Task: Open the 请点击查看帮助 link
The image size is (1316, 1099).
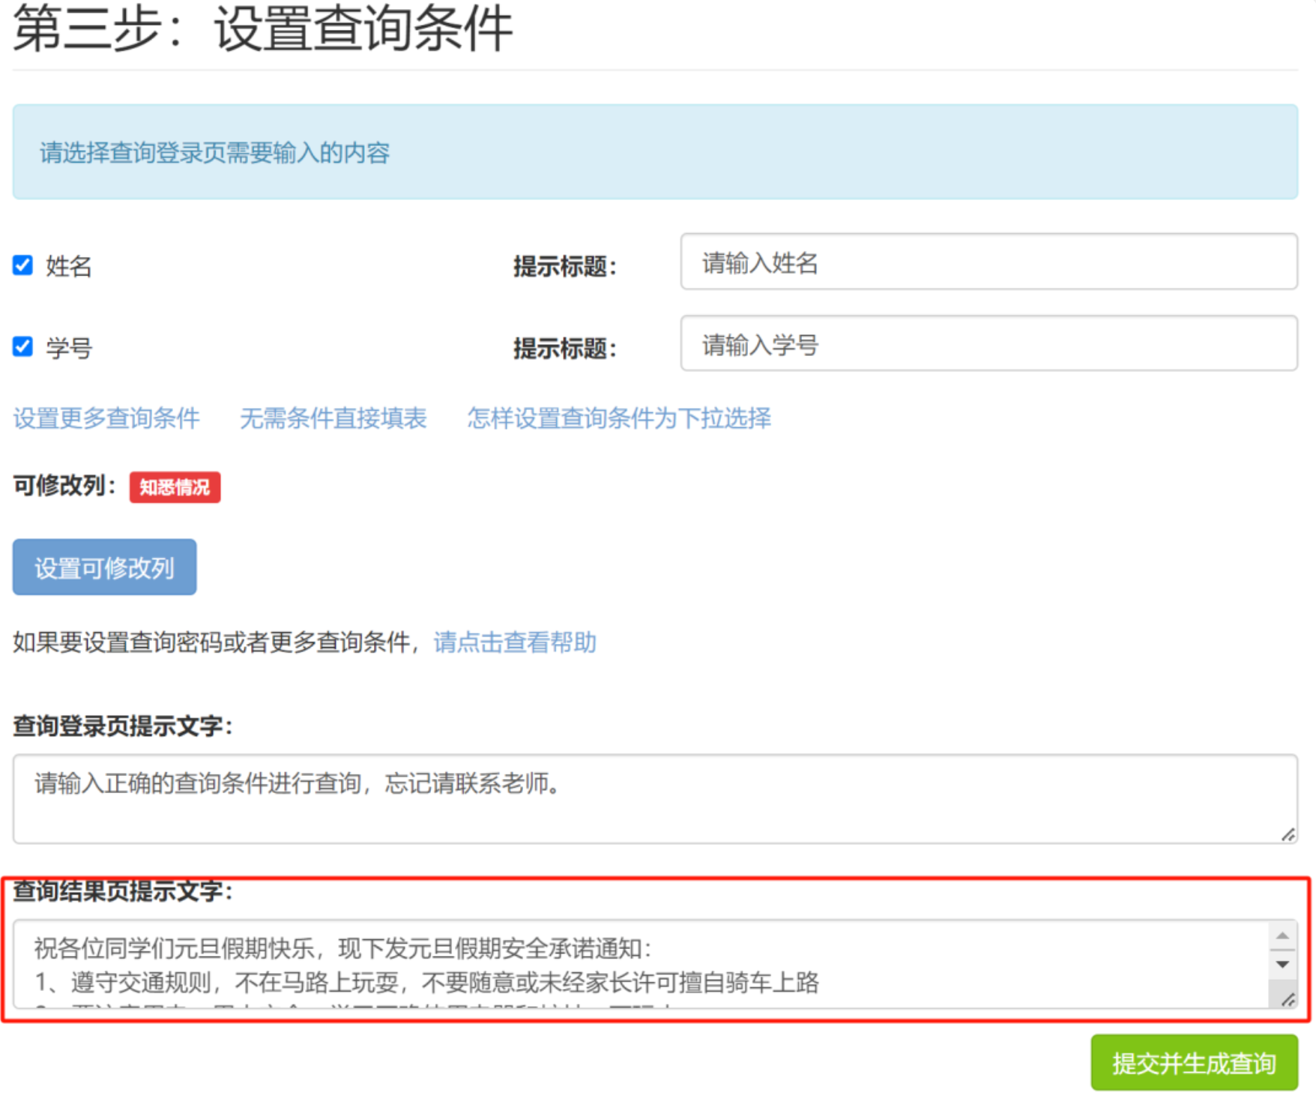Action: pos(514,642)
